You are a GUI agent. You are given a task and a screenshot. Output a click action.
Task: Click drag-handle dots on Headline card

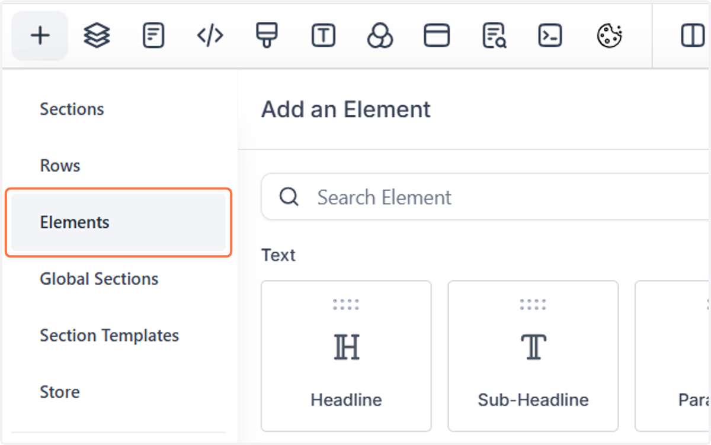346,305
